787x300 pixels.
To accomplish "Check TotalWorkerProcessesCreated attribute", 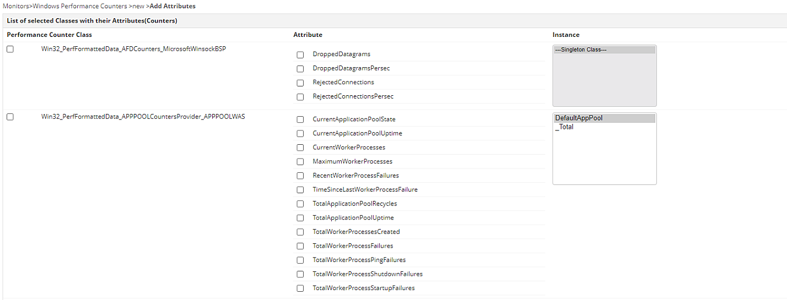I will [x=300, y=232].
